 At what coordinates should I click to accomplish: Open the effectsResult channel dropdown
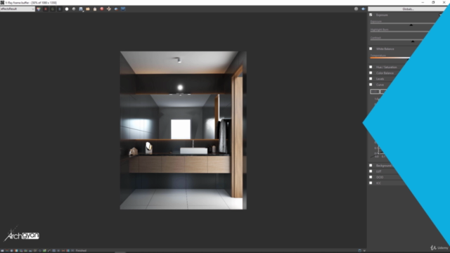(x=17, y=9)
